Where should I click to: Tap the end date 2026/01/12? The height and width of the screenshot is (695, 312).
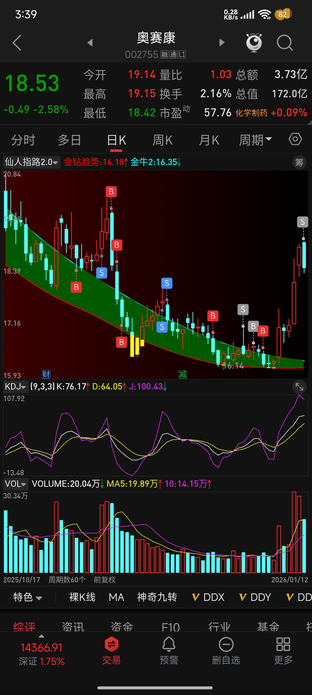[290, 580]
